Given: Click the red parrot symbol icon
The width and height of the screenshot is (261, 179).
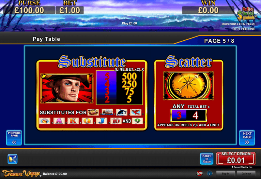Looking at the screenshot, I should [136, 112].
